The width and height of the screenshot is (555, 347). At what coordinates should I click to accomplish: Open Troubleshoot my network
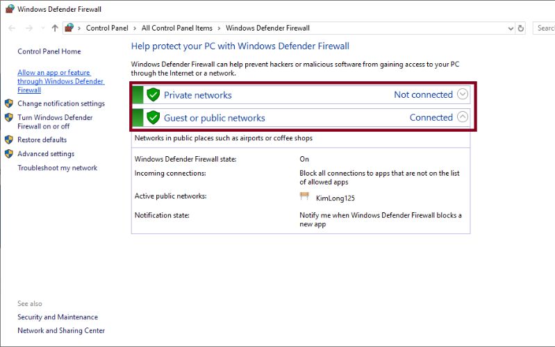click(58, 168)
